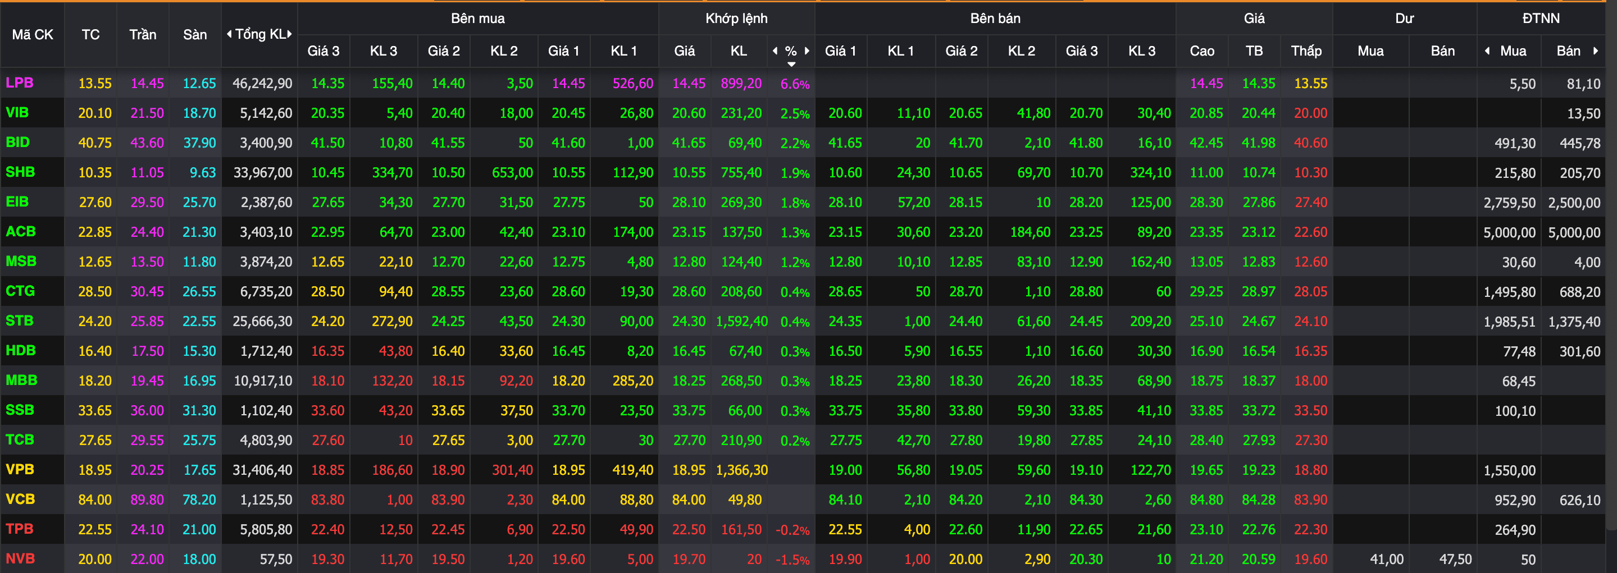Open LPB stock symbol
This screenshot has width=1617, height=573.
tap(20, 82)
